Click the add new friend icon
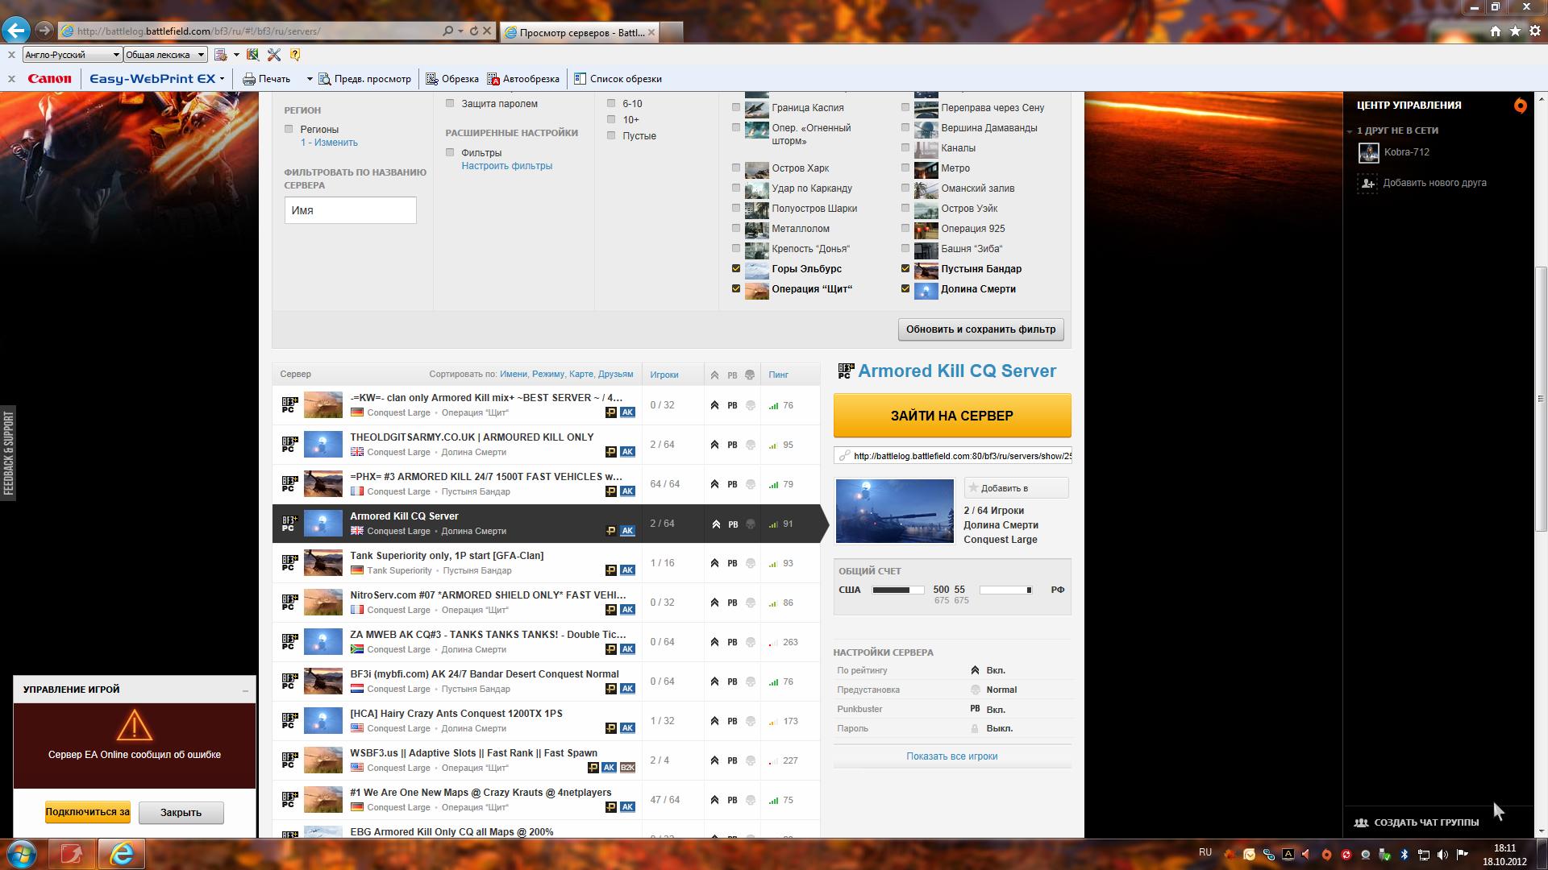The image size is (1548, 870). click(x=1367, y=184)
